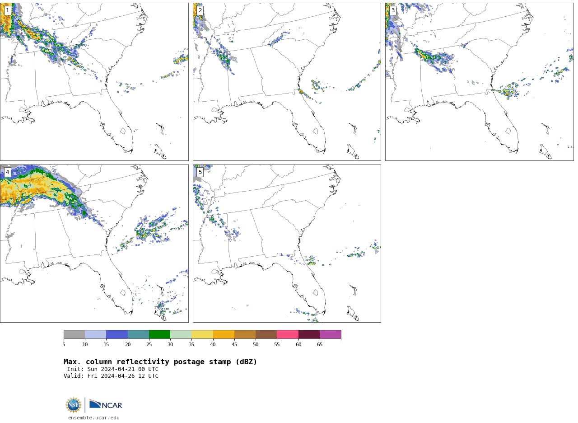Click the NCAR logo
578x423 pixels.
point(106,404)
